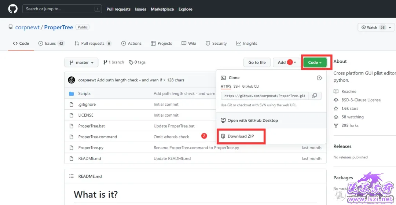Open the Packages heading link
This screenshot has width=396, height=205.
[343, 178]
